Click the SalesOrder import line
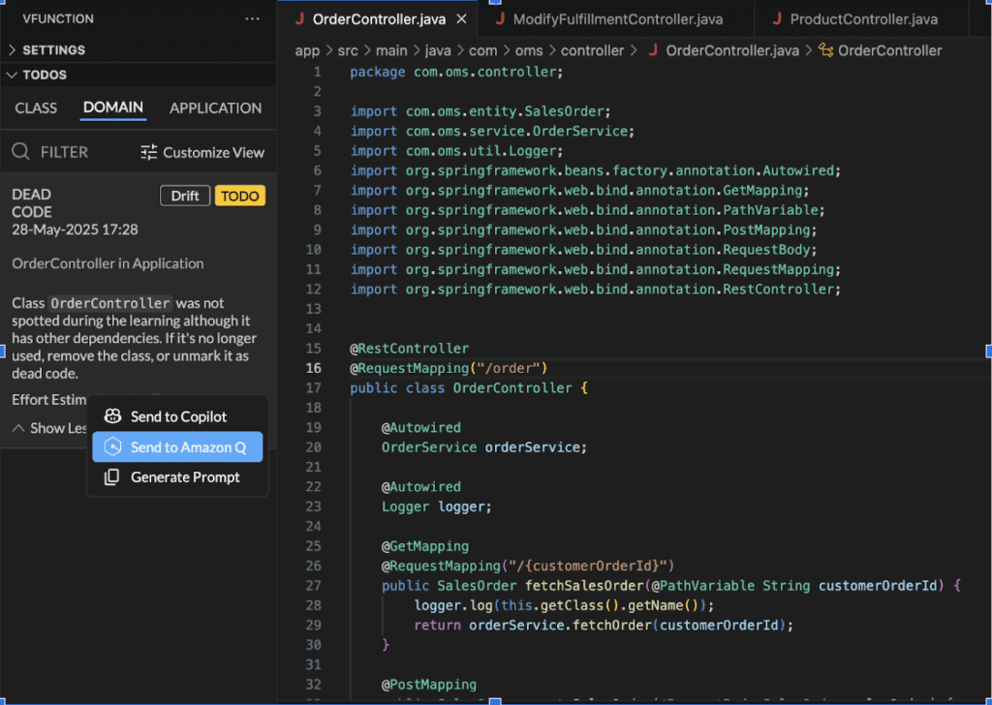The image size is (992, 705). pyautogui.click(x=480, y=111)
